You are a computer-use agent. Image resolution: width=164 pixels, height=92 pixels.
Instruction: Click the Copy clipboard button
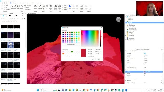[6, 5]
